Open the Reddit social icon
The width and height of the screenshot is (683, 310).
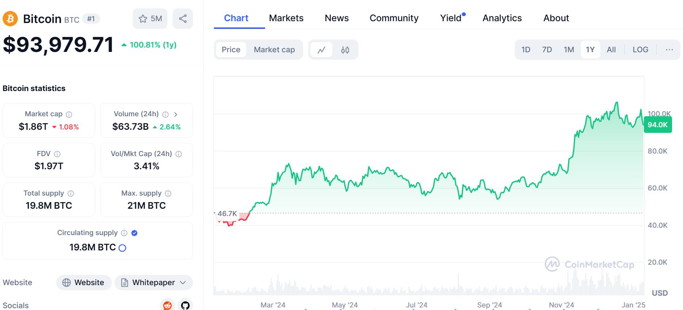tap(167, 305)
